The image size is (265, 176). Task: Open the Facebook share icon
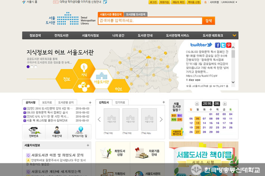point(218,45)
